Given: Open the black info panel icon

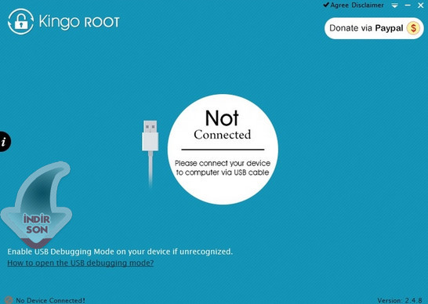Looking at the screenshot, I should point(5,142).
